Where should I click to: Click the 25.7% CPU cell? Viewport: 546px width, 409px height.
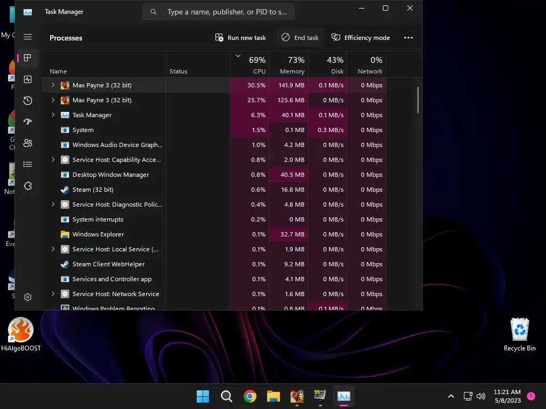point(250,100)
